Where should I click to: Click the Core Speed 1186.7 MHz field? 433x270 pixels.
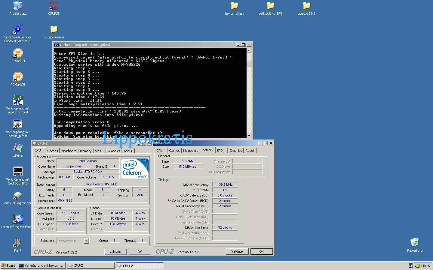(70, 213)
